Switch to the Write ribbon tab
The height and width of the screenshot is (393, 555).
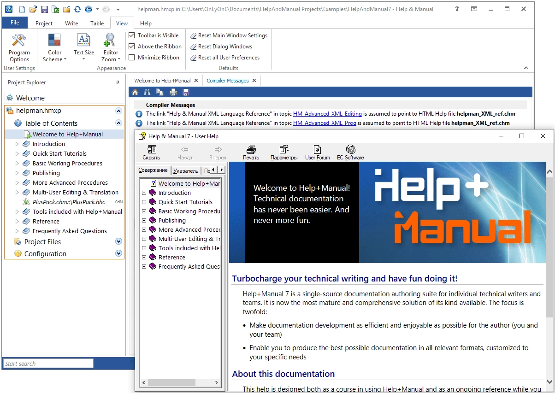[71, 23]
